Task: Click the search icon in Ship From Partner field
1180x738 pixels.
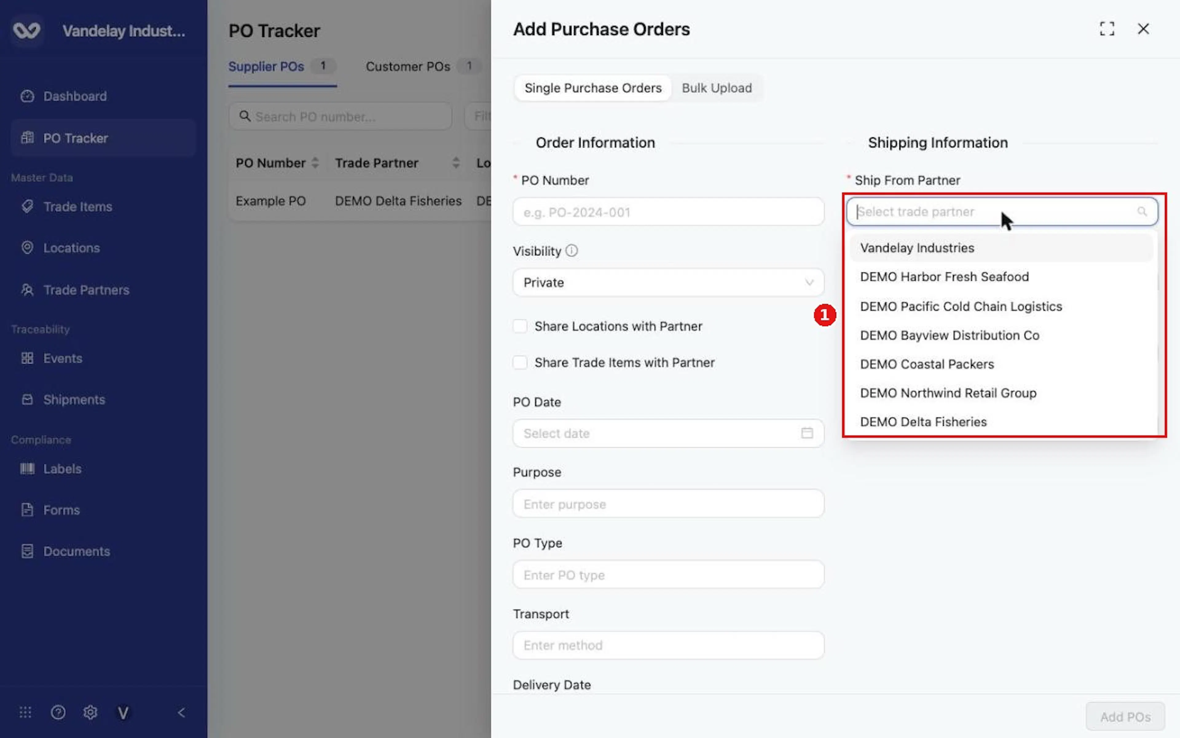Action: pos(1142,211)
